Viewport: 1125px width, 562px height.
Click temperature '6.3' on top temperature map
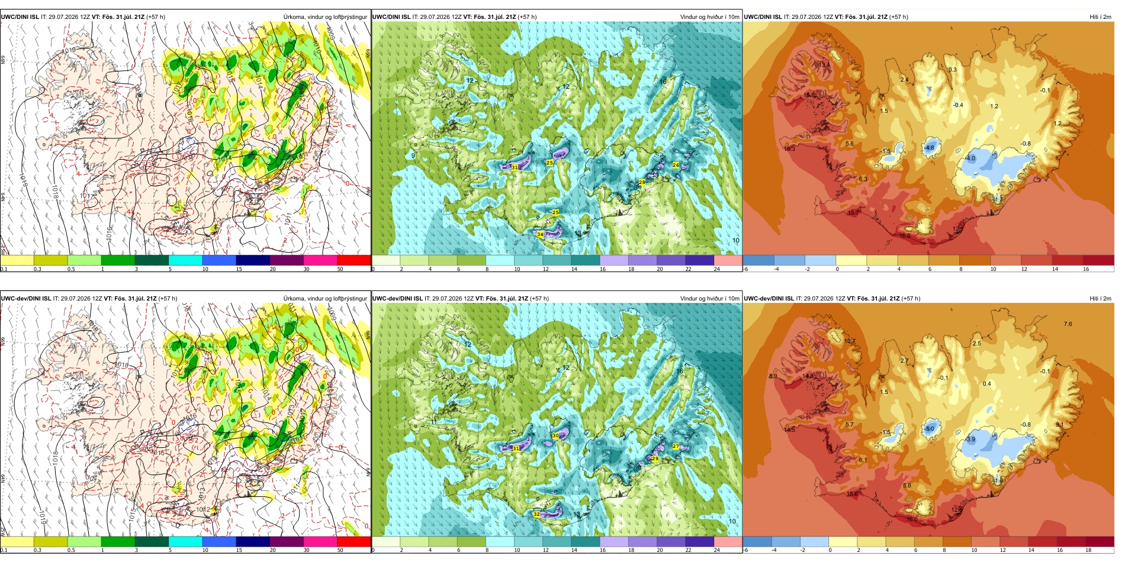point(863,179)
